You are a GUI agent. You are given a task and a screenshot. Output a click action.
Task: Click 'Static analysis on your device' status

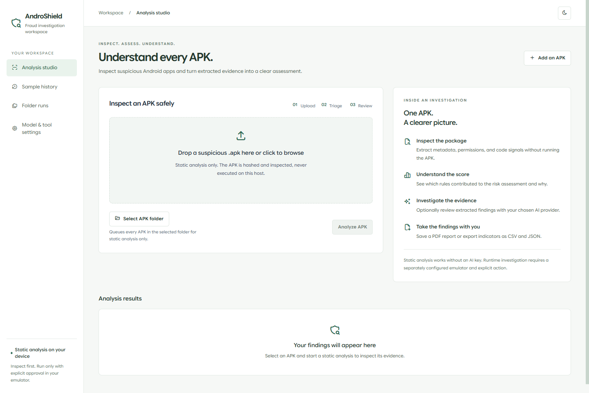[x=40, y=353]
